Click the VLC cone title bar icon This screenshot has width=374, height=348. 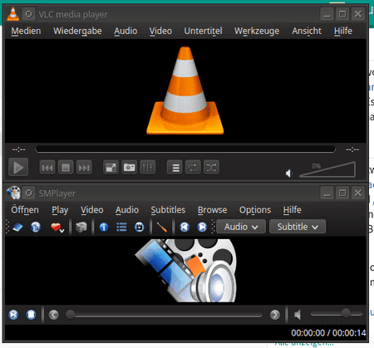(x=12, y=14)
